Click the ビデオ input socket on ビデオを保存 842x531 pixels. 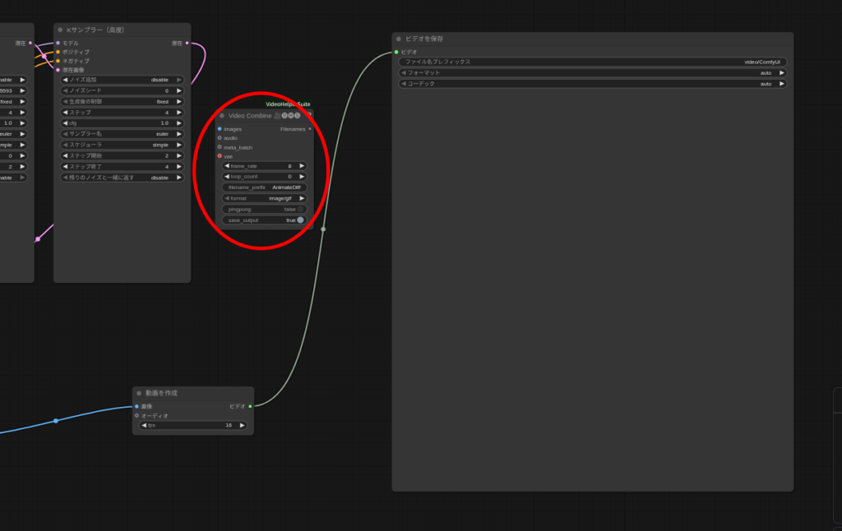pos(396,52)
